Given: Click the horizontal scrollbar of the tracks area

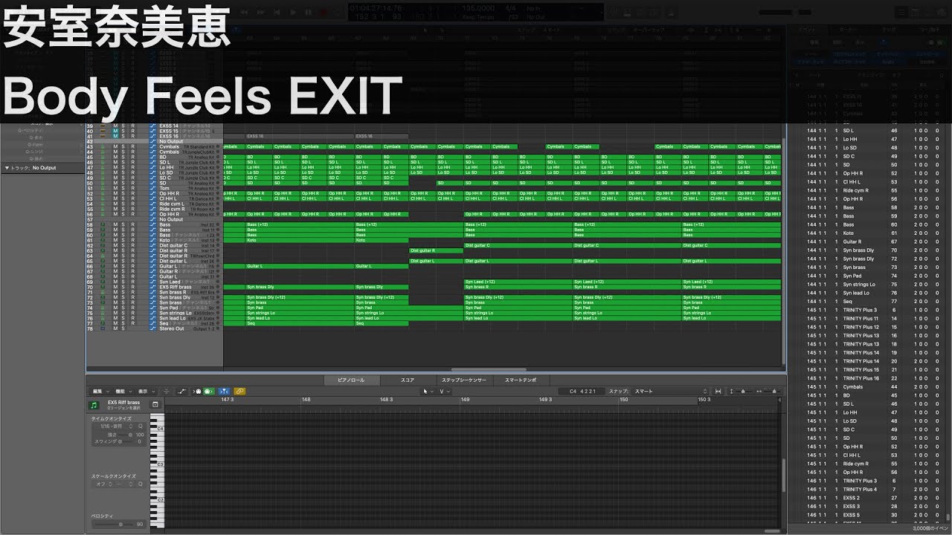Looking at the screenshot, I should [489, 369].
